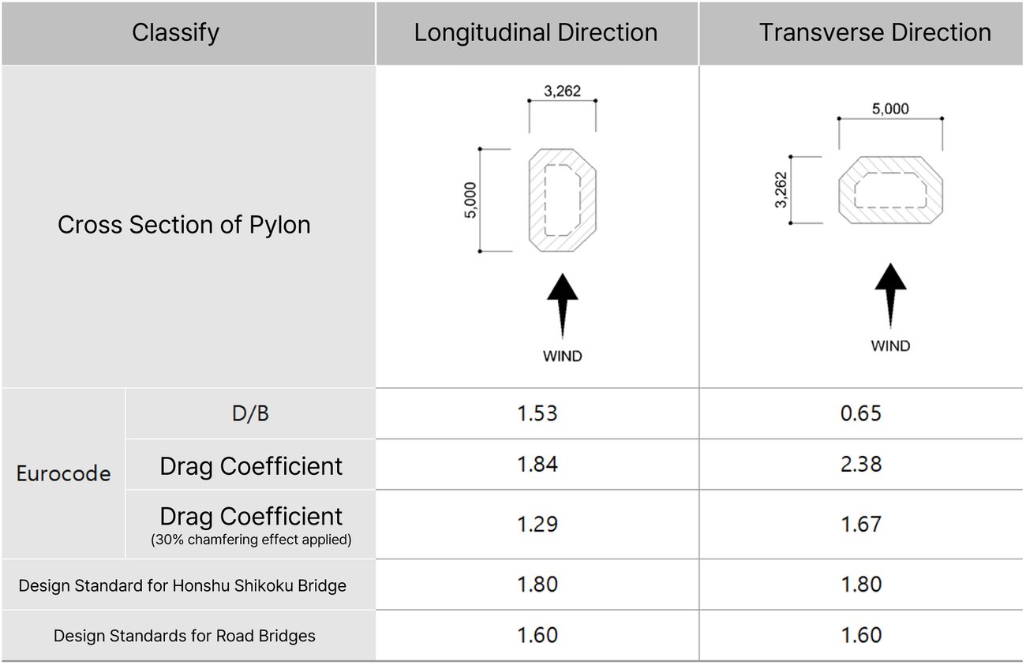Click the D/B value 1.53

point(537,413)
